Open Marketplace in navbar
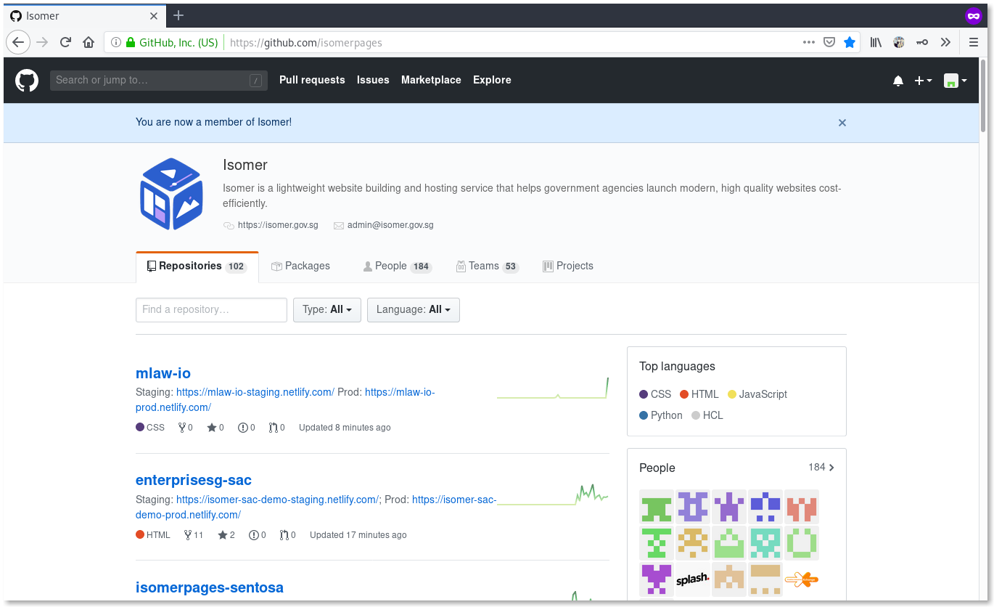 coord(431,80)
